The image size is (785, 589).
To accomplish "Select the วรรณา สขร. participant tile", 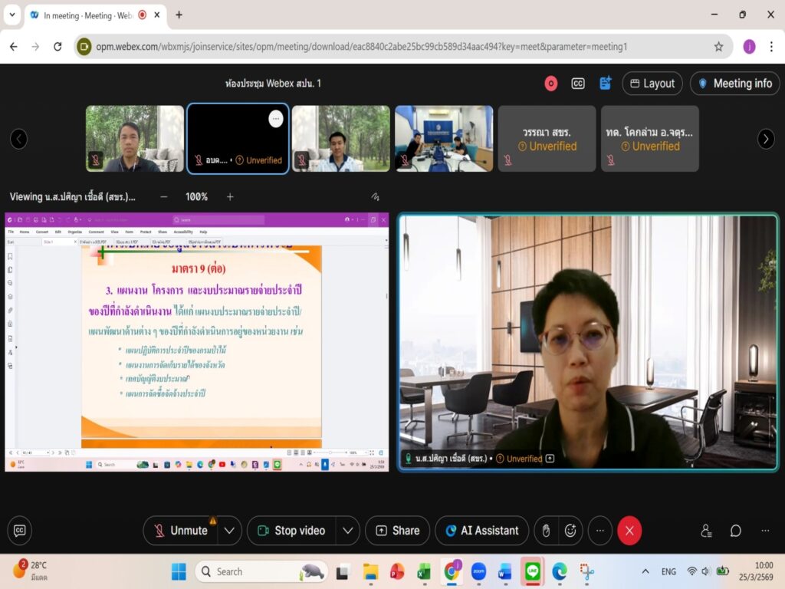I will pos(547,139).
